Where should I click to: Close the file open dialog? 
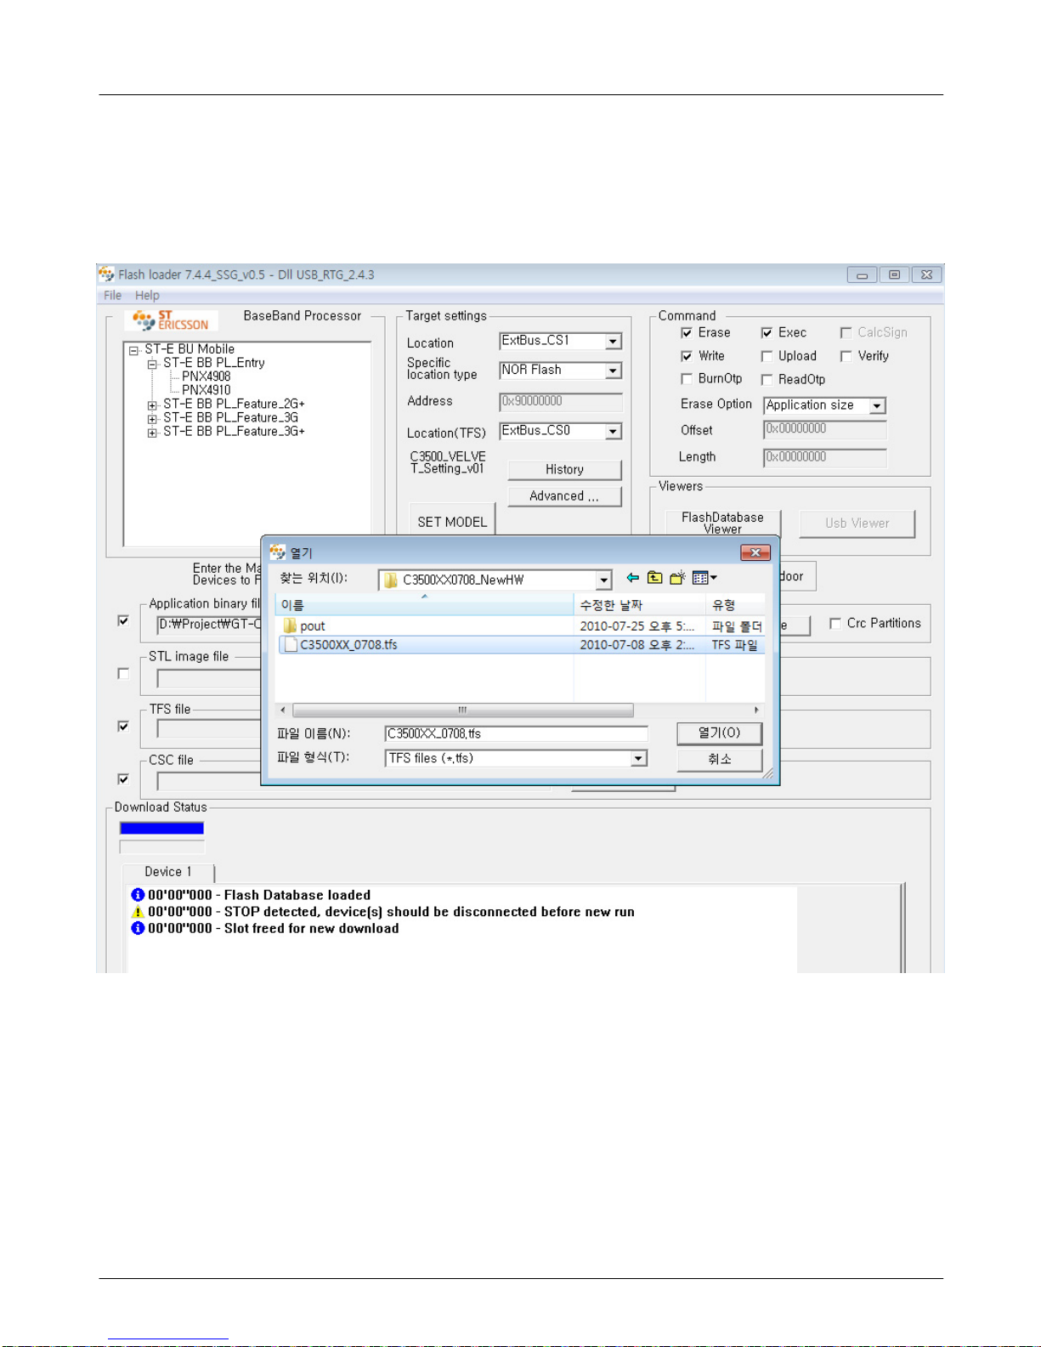point(755,552)
